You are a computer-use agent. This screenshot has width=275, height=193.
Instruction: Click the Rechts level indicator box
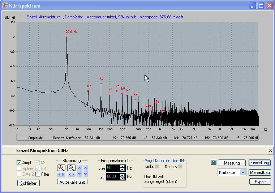pyautogui.click(x=180, y=166)
